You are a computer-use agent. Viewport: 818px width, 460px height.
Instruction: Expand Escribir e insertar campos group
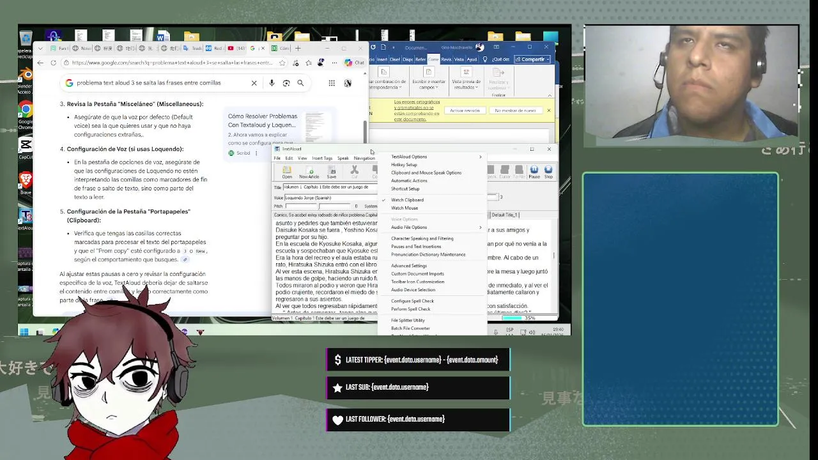tap(428, 77)
